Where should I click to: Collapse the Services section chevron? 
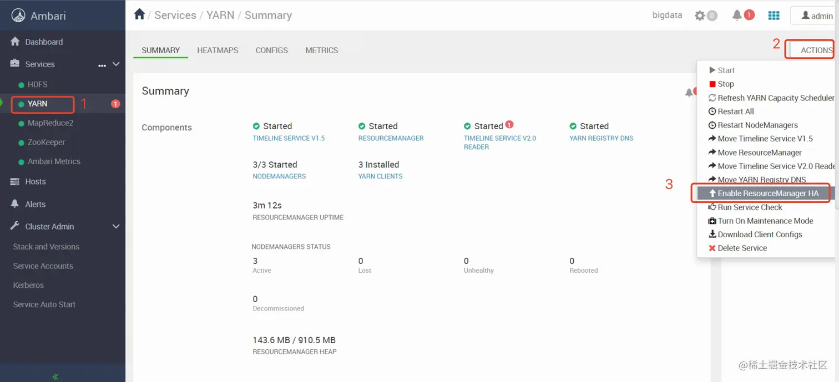click(x=116, y=64)
